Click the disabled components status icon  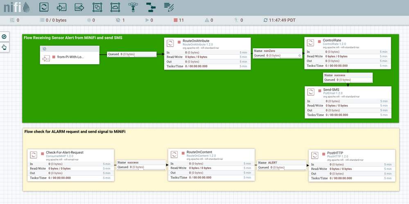coord(236,20)
